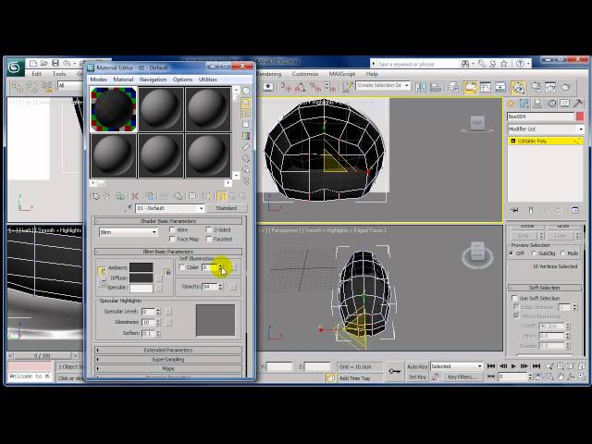Click the Render Setup icon
592x444 pixels.
tap(536, 88)
